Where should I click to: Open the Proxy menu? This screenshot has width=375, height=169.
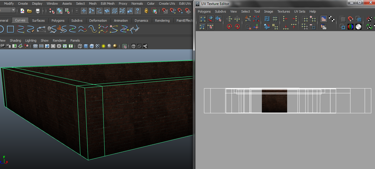(x=123, y=4)
